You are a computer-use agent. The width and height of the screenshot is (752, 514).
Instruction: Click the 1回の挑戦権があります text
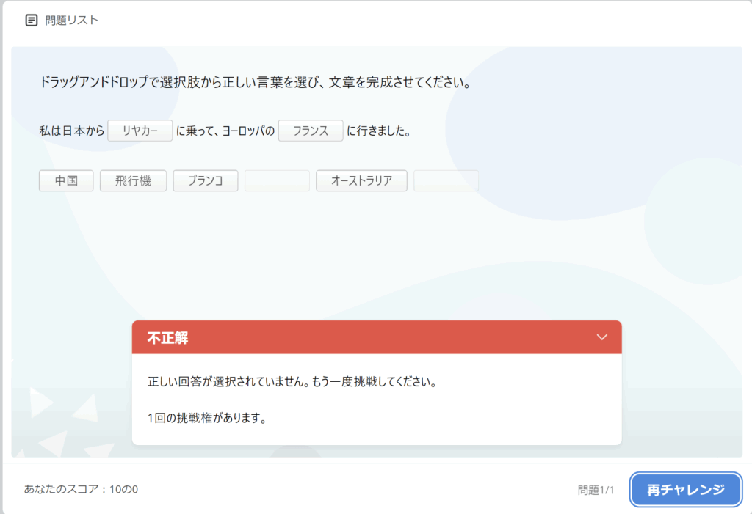pyautogui.click(x=206, y=419)
